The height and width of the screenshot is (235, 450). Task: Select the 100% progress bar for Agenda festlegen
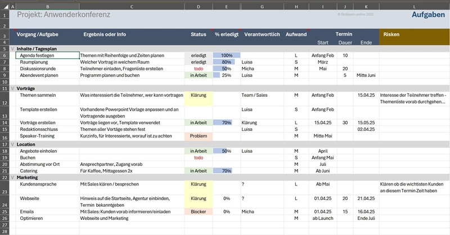coord(227,56)
